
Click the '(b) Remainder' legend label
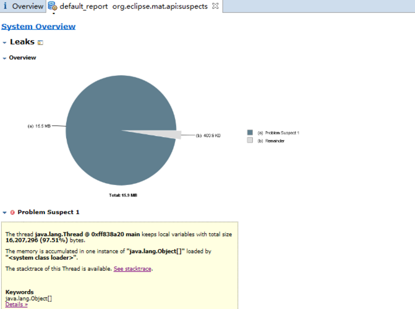[271, 141]
